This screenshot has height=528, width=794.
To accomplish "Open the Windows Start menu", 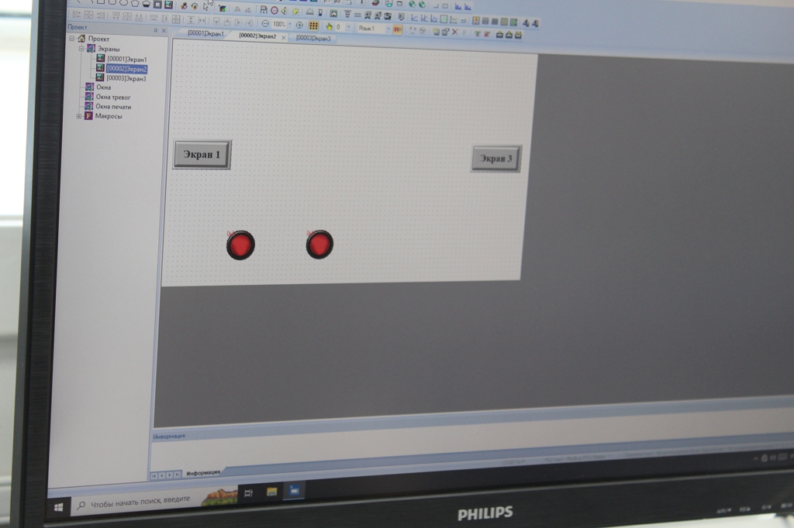I will click(58, 507).
